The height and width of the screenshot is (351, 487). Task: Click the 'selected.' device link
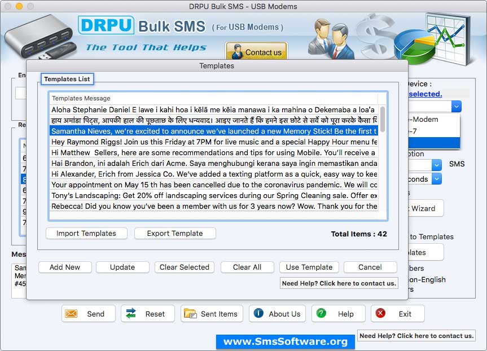tap(425, 94)
